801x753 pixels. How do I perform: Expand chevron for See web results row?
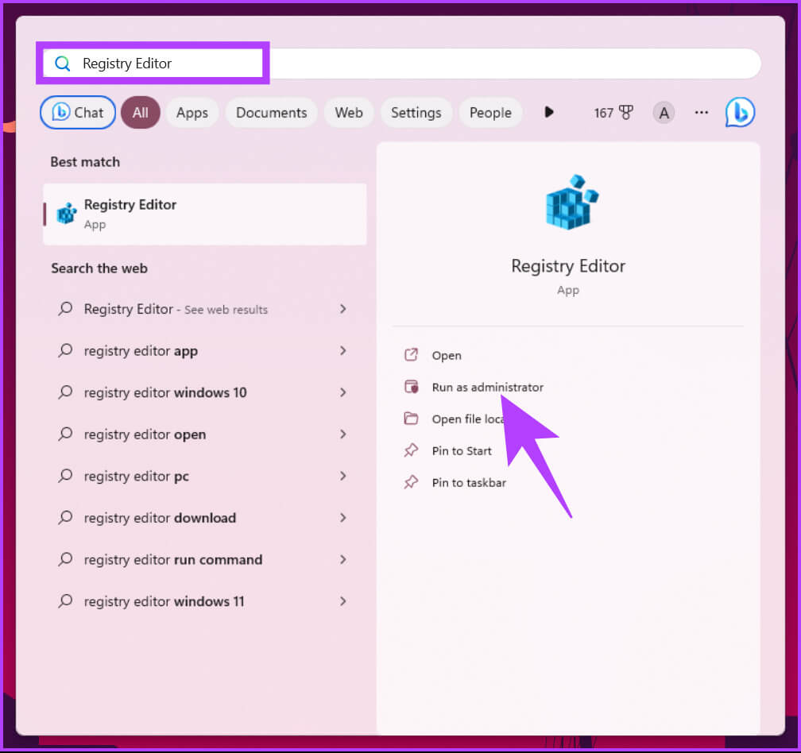pyautogui.click(x=342, y=309)
